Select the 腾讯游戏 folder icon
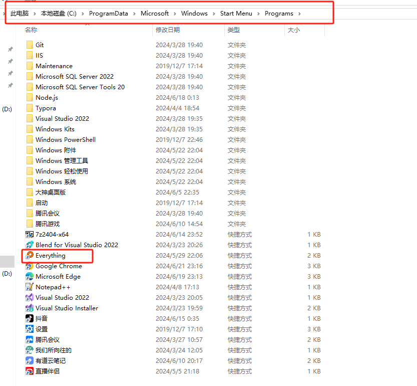Viewport: 417px width, 386px height. pyautogui.click(x=30, y=224)
